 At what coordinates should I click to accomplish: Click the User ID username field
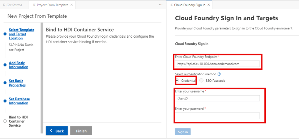(x=217, y=98)
